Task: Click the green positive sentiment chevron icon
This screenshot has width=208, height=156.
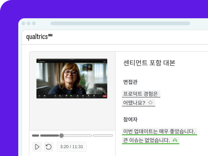Action: [x=175, y=140]
